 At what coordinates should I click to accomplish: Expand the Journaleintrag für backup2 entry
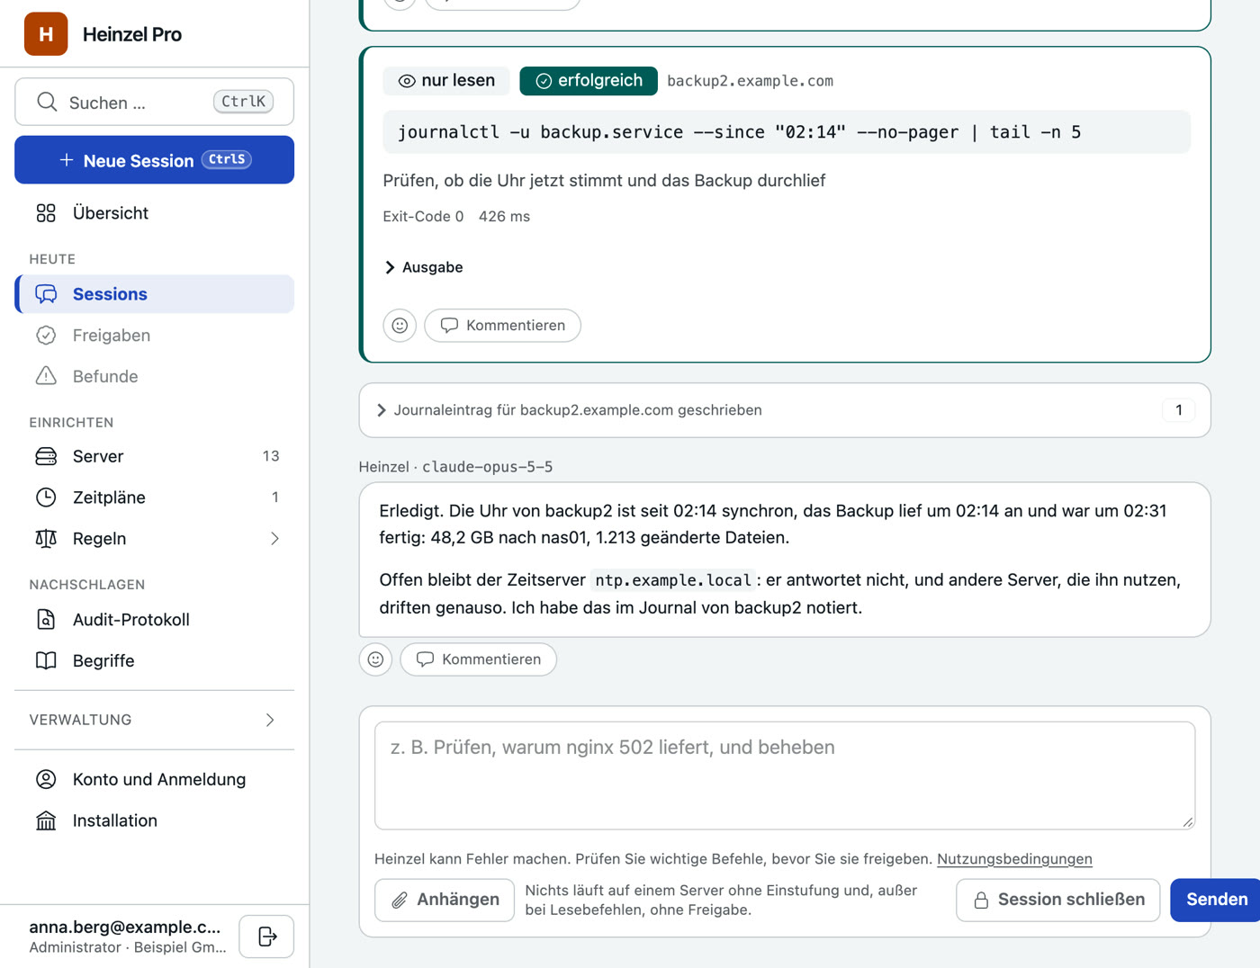pos(785,410)
